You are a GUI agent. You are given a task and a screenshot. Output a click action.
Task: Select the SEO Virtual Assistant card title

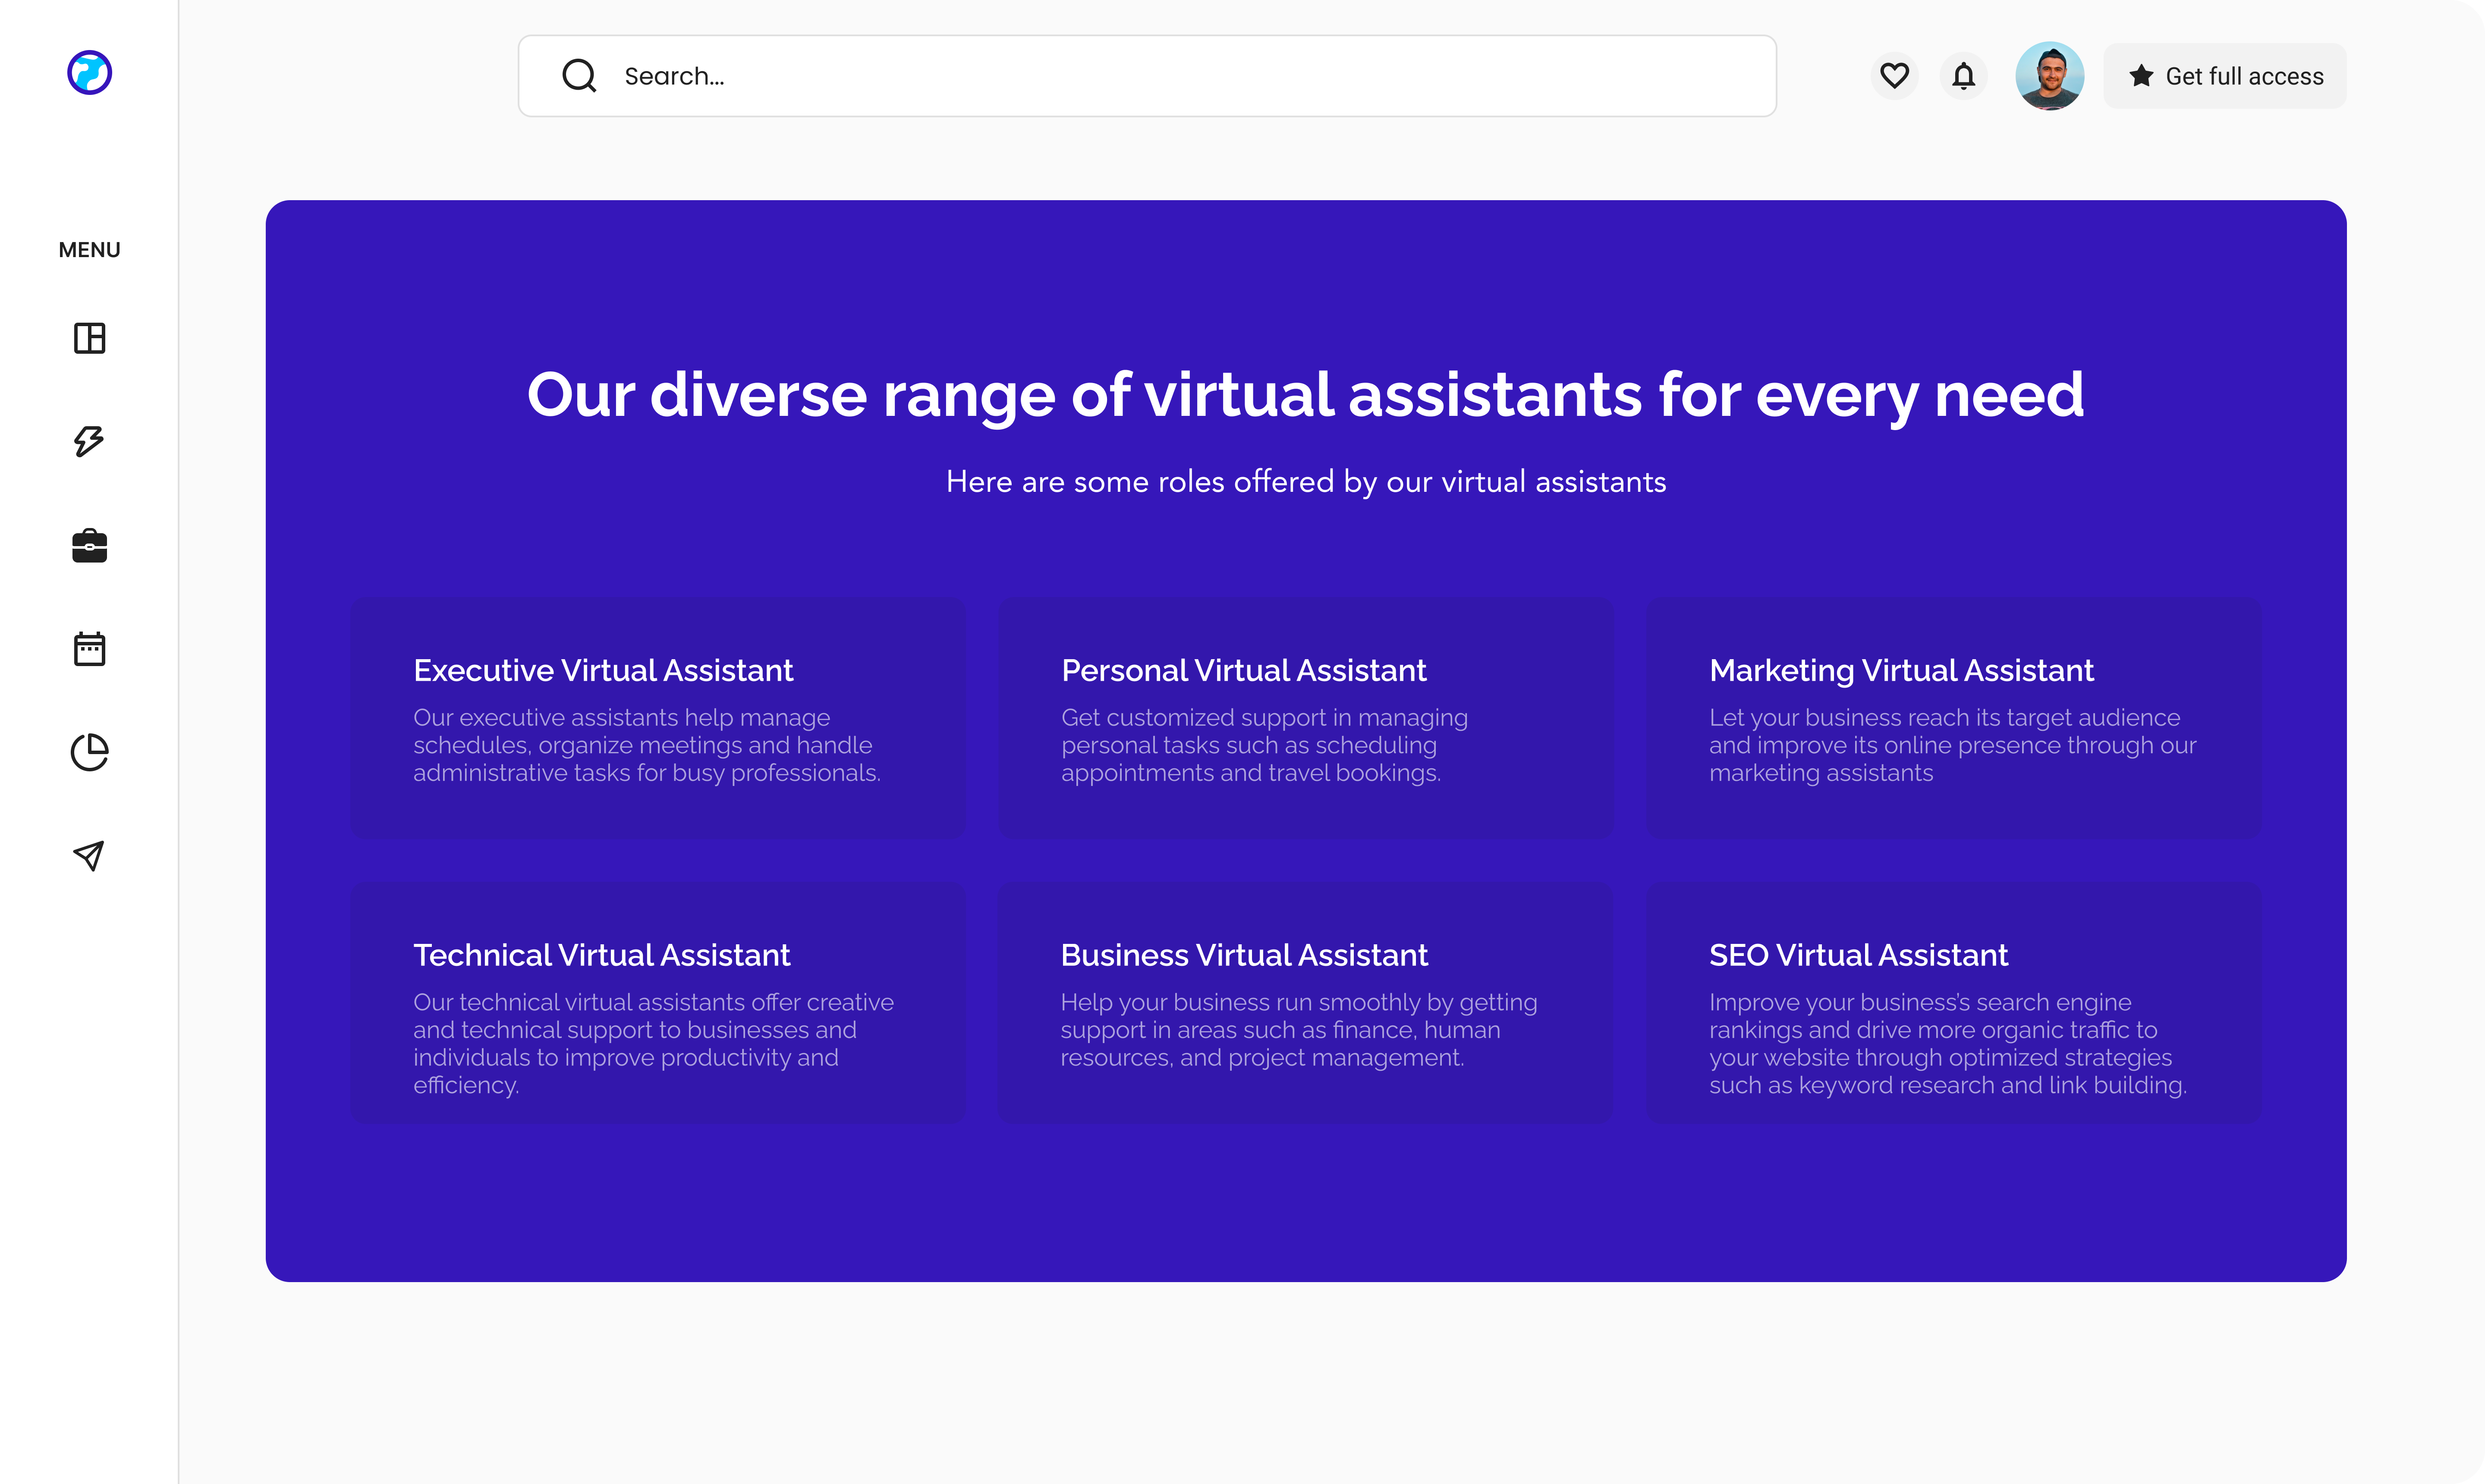tap(1858, 955)
